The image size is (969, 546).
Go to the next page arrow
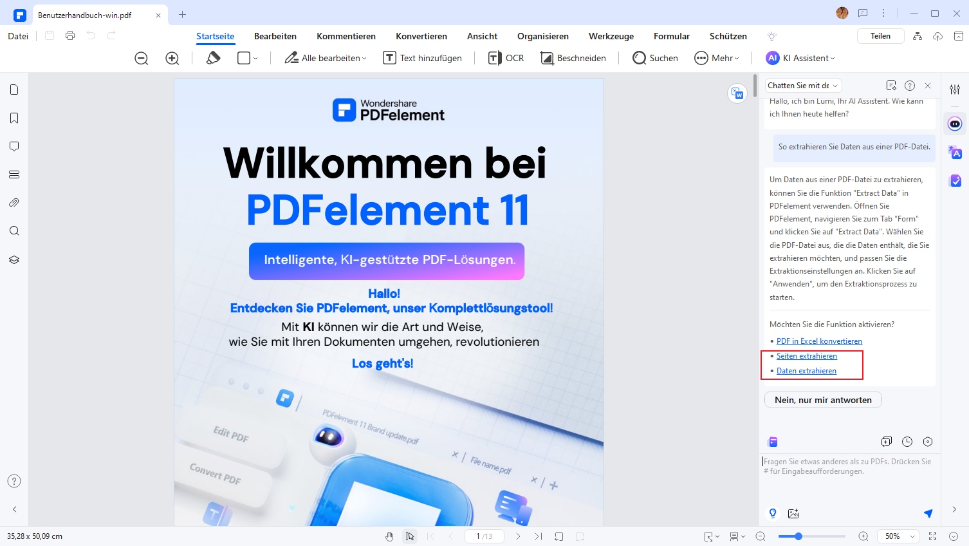(x=518, y=536)
